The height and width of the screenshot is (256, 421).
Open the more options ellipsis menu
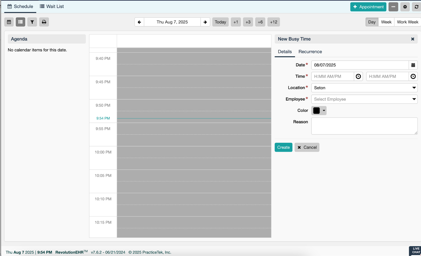[393, 7]
